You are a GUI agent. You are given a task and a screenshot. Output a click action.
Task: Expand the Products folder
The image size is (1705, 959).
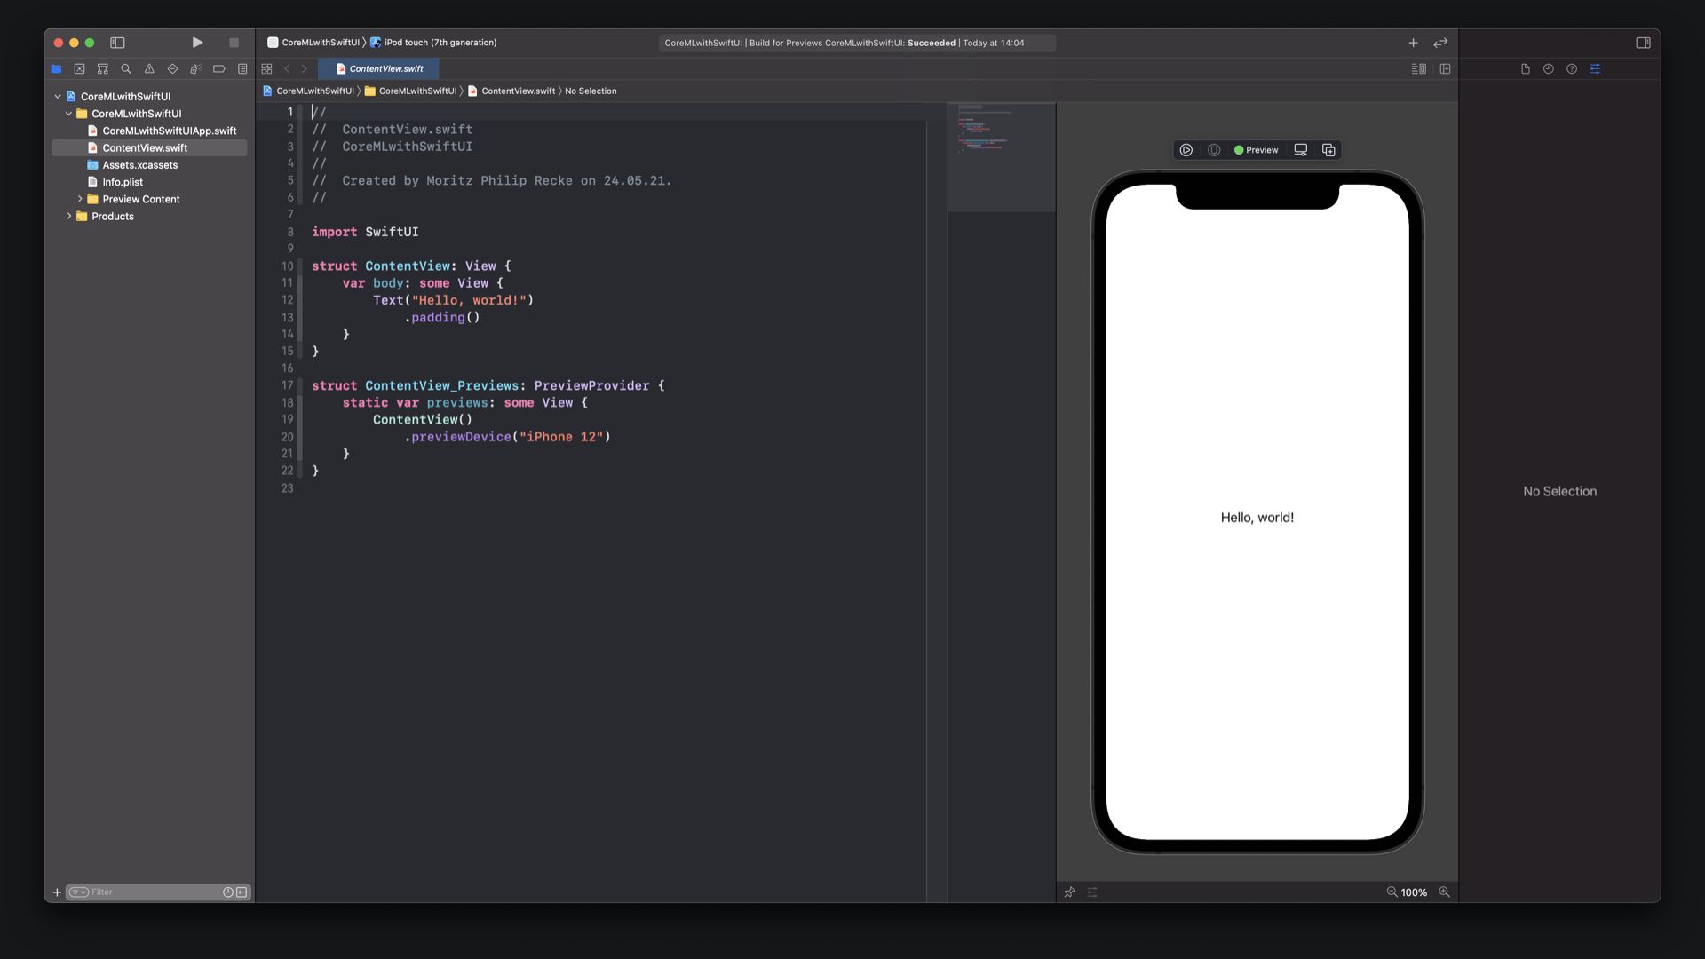(x=69, y=216)
